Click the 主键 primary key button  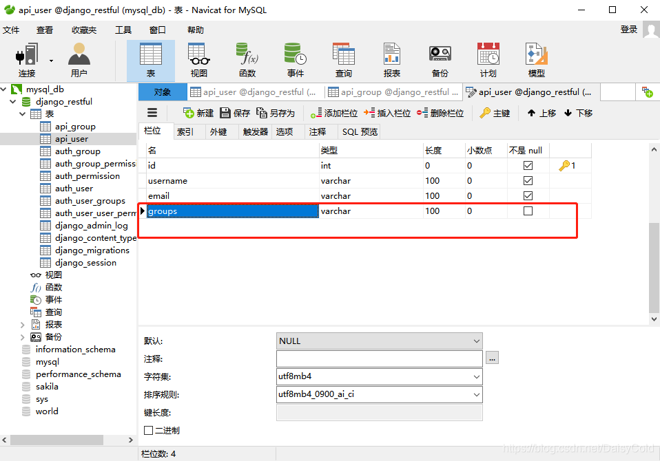[x=495, y=113]
